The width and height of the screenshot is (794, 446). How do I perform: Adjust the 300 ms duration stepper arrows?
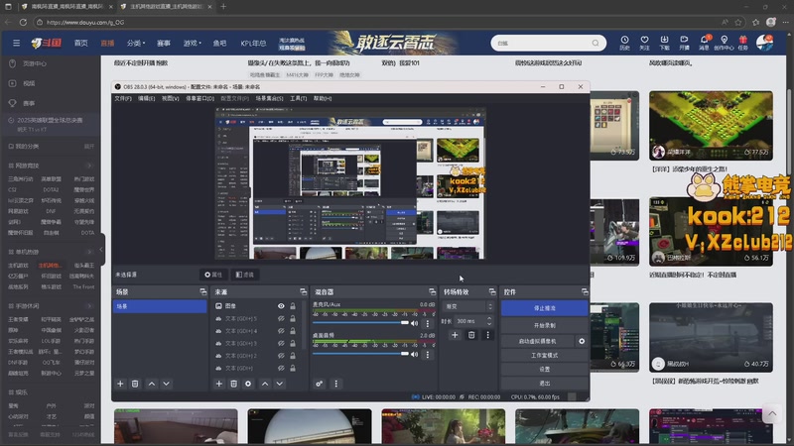489,321
